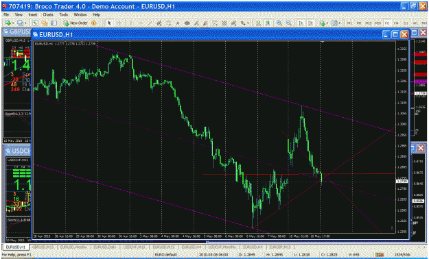Set timeframe to M15
429x259 pixels.
[x=369, y=23]
